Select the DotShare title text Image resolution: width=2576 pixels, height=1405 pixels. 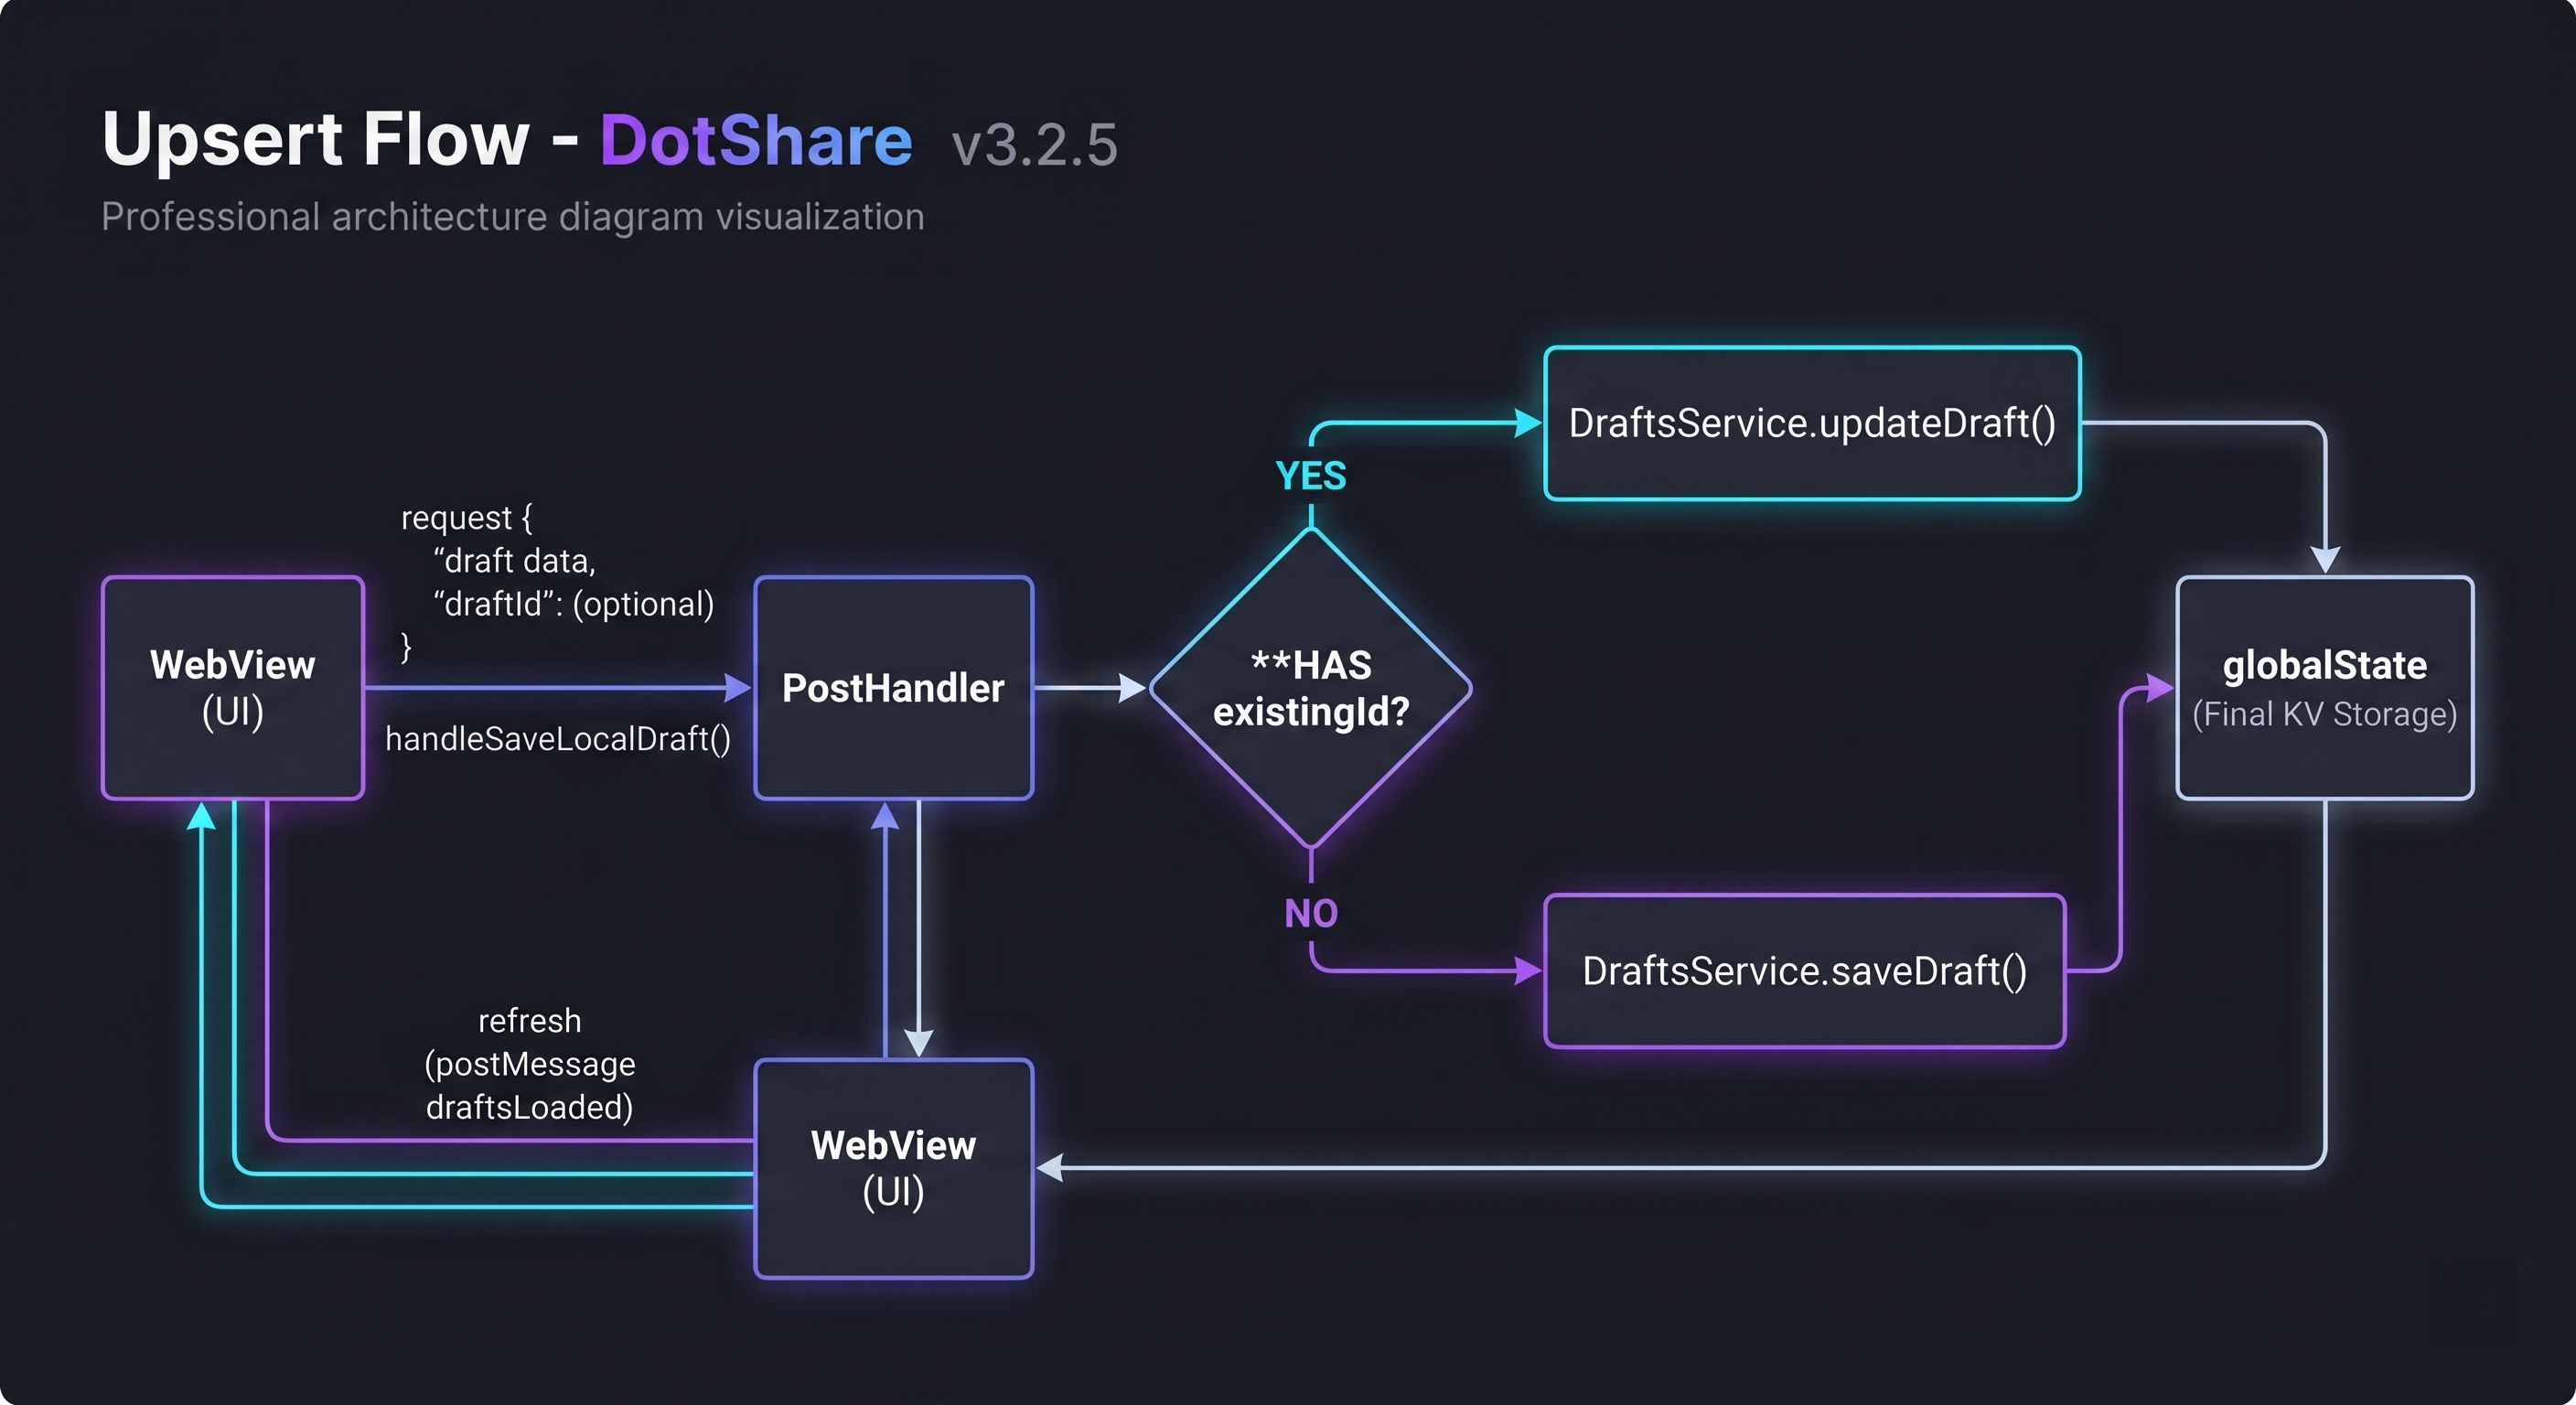tap(756, 140)
